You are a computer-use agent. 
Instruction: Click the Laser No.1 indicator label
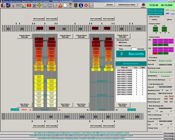pyautogui.click(x=15, y=110)
